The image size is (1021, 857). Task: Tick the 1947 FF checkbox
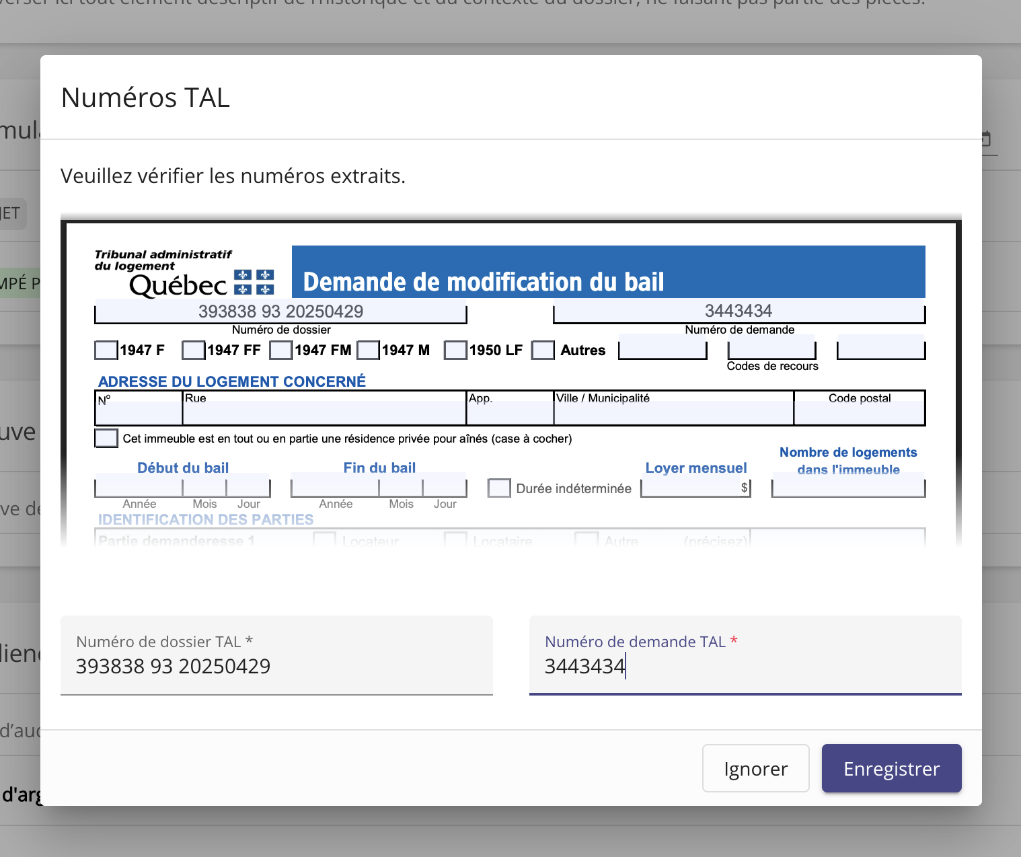194,350
